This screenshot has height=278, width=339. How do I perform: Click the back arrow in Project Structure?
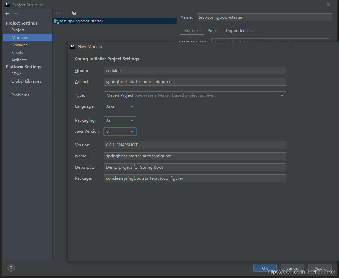[7, 14]
